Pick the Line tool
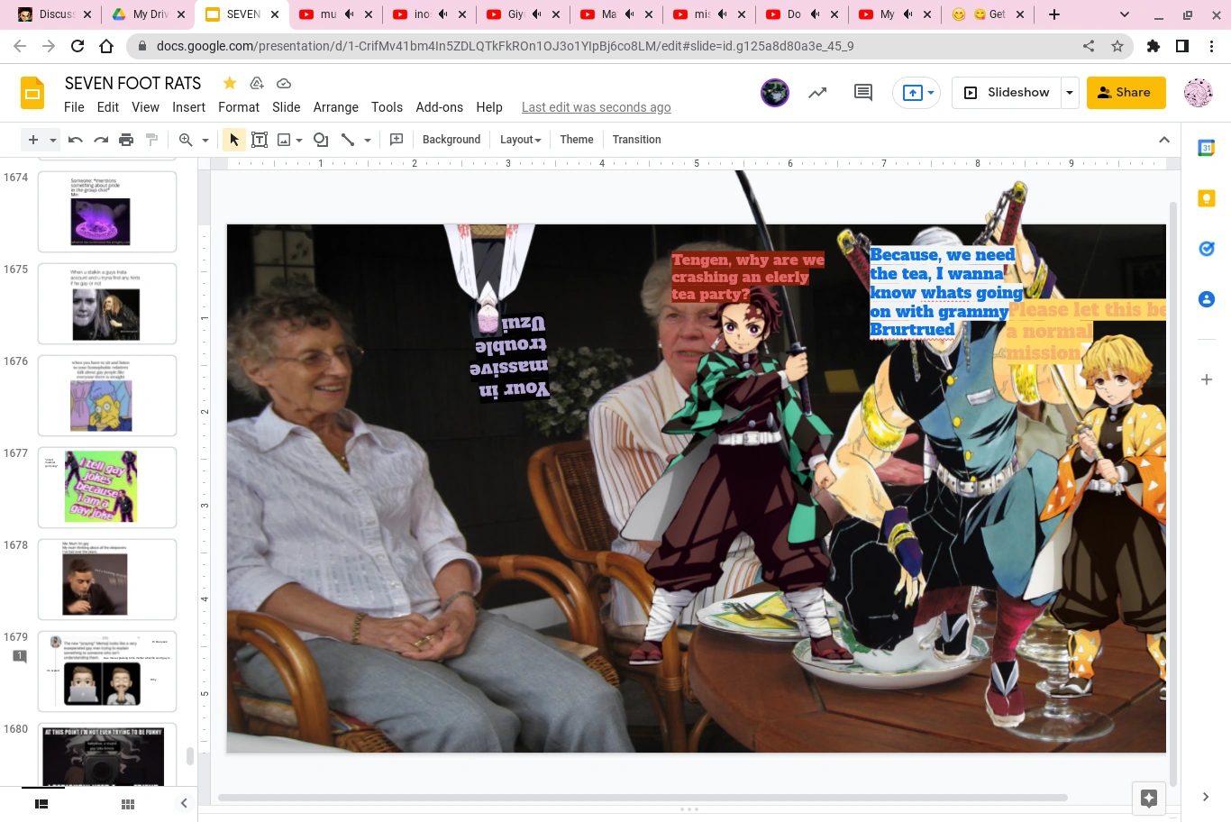 [350, 140]
